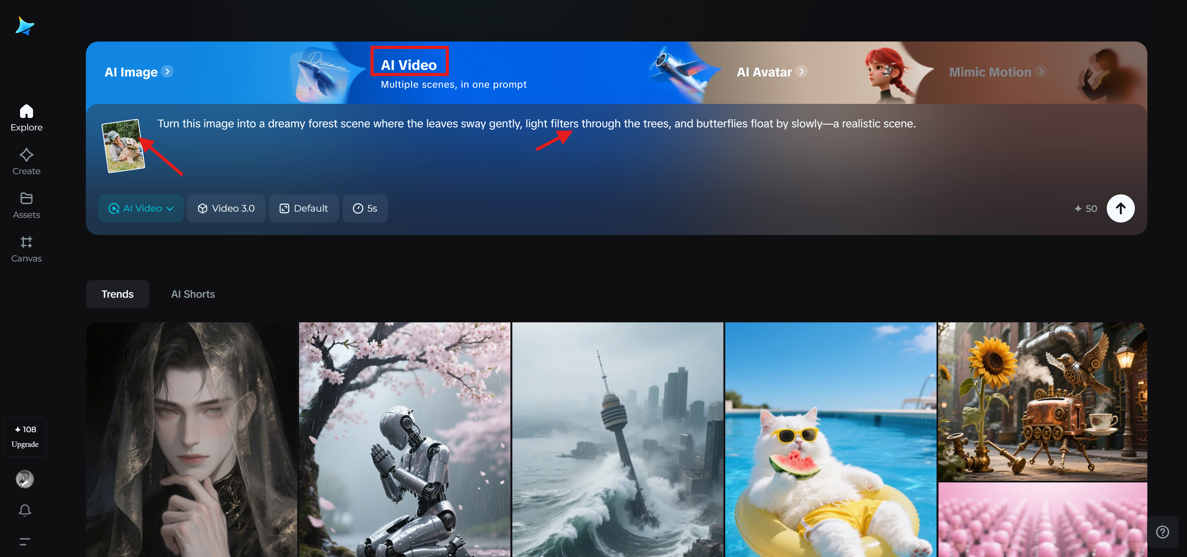Switch to the Canvas workspace
Viewport: 1187px width, 557px height.
point(26,249)
